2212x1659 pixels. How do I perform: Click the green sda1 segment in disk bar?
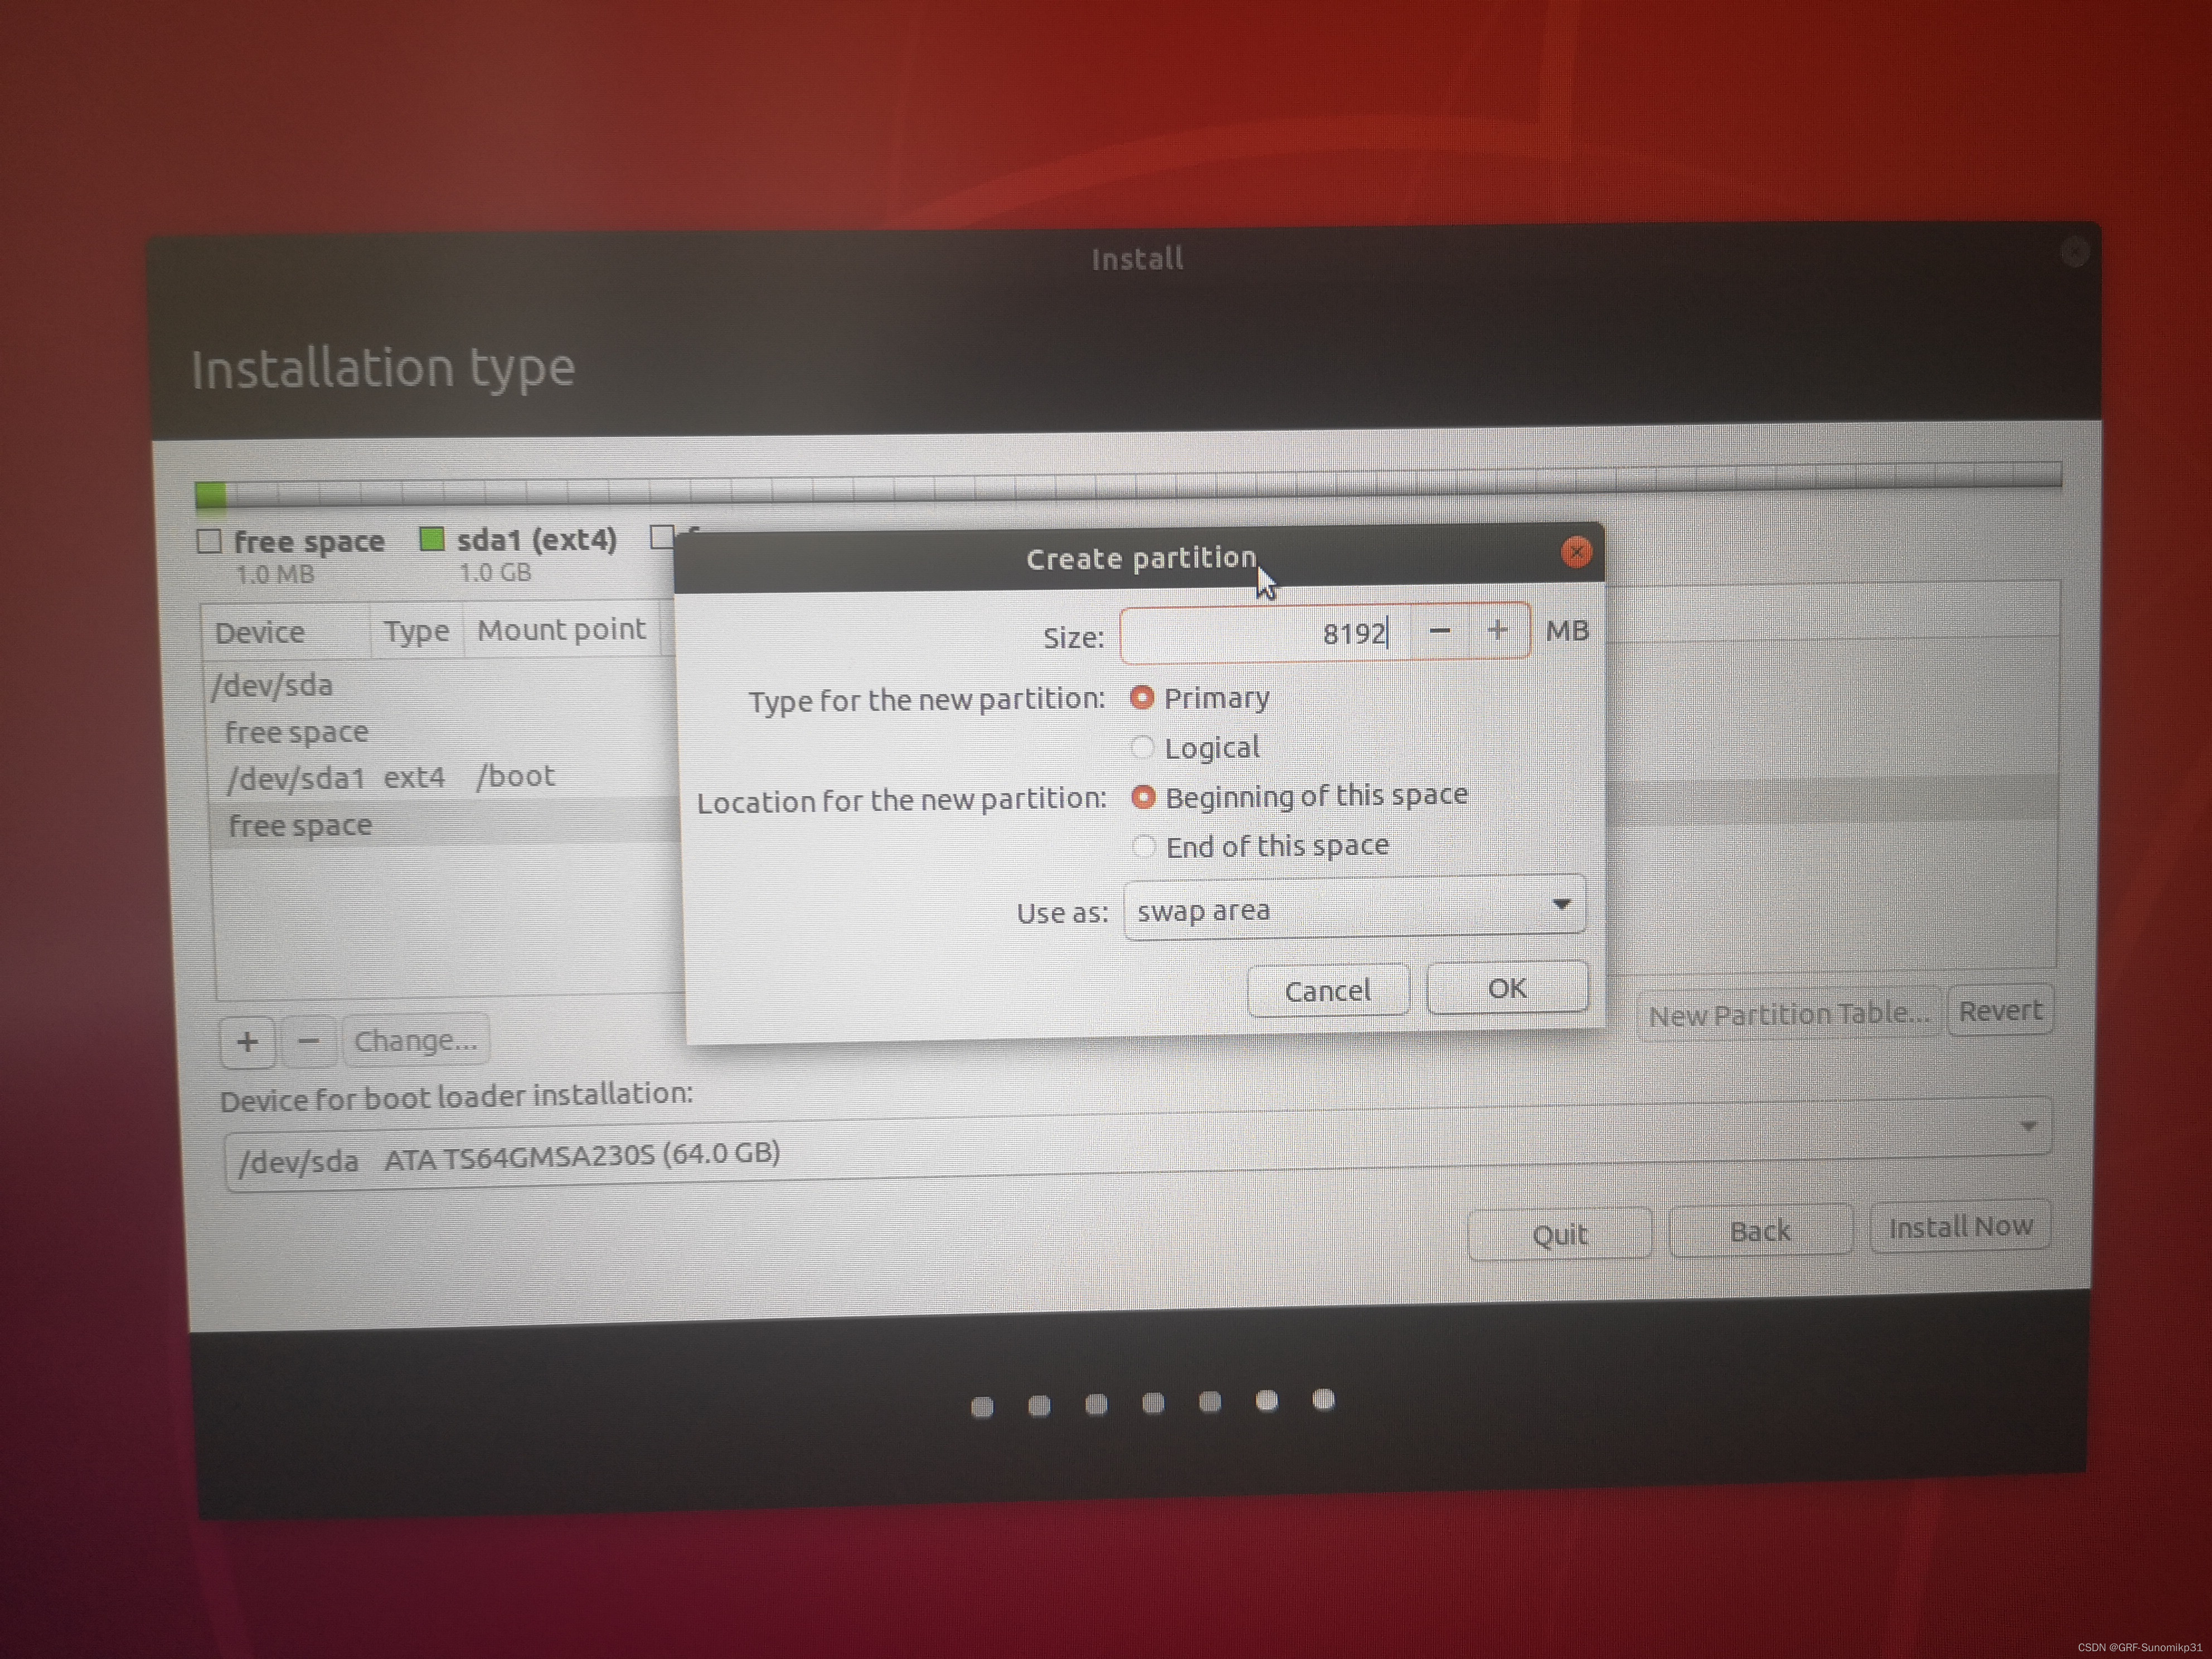(210, 494)
